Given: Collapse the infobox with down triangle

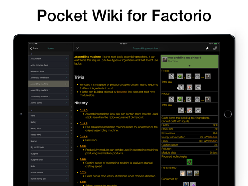Looking at the screenshot, I should 190,66.
